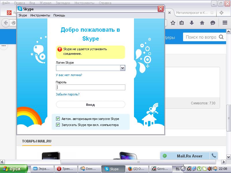Click the Skype logo icon in title bar

click(20, 9)
